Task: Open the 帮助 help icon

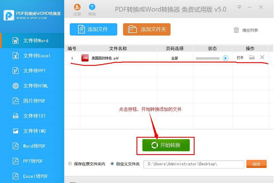Action: tap(92, 7)
